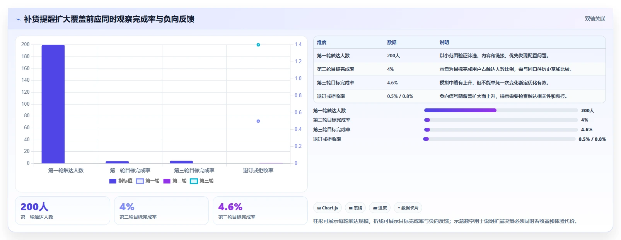621x240 pixels.
Task: Click the x-axis label 第二轮目标完成率
Action: point(130,170)
